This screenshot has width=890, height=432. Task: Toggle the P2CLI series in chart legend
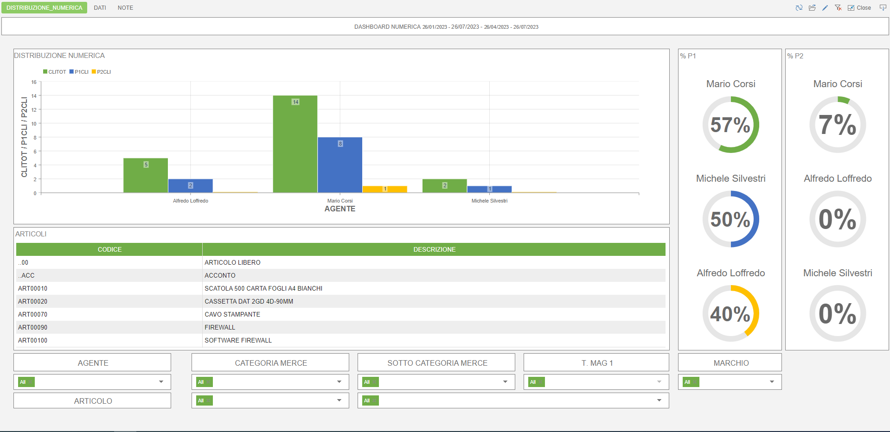click(x=101, y=72)
